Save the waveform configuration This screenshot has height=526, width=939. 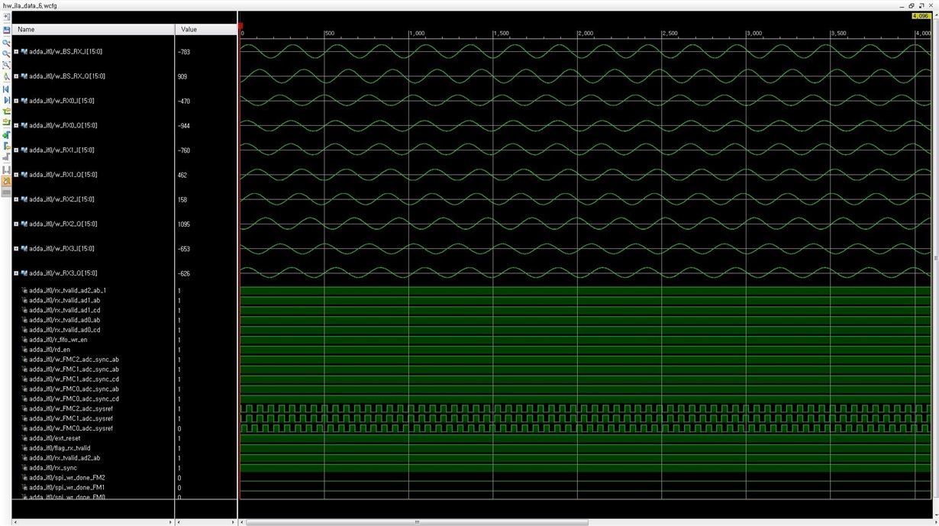(6, 30)
